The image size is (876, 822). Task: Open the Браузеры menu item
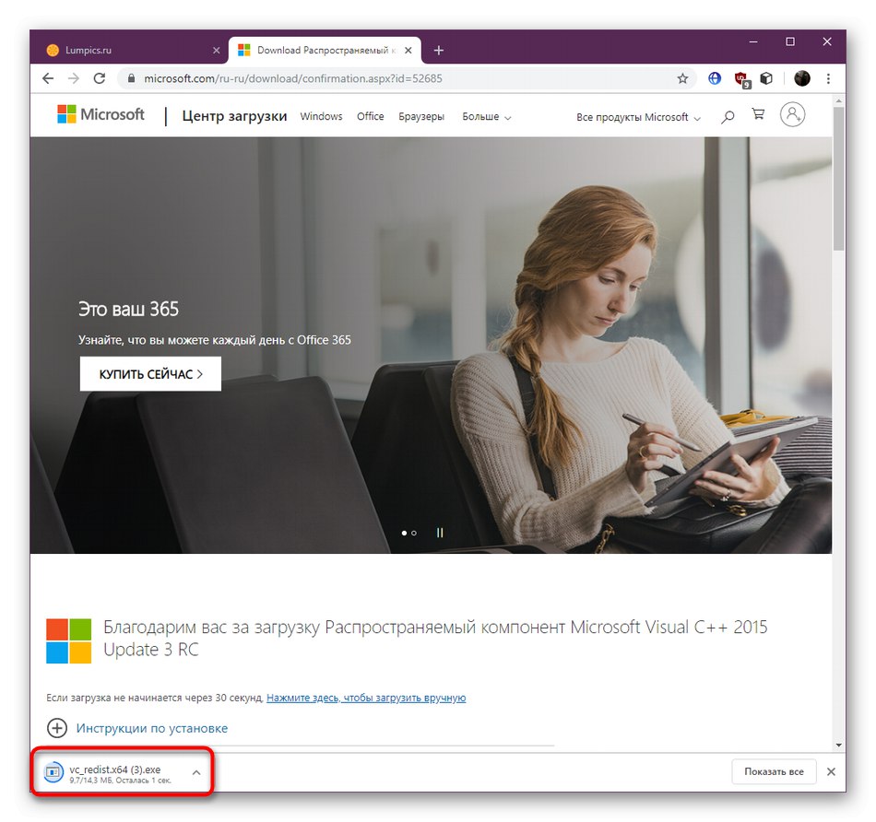(x=421, y=117)
